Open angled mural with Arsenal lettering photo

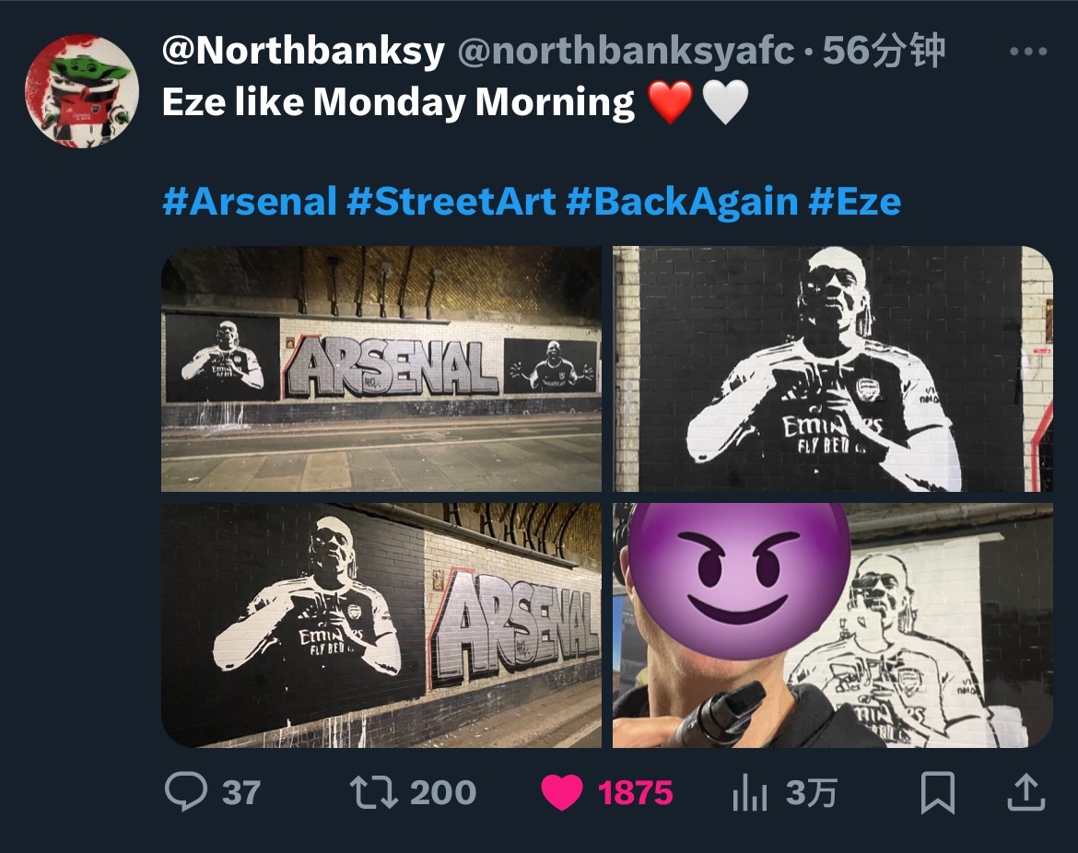point(381,625)
